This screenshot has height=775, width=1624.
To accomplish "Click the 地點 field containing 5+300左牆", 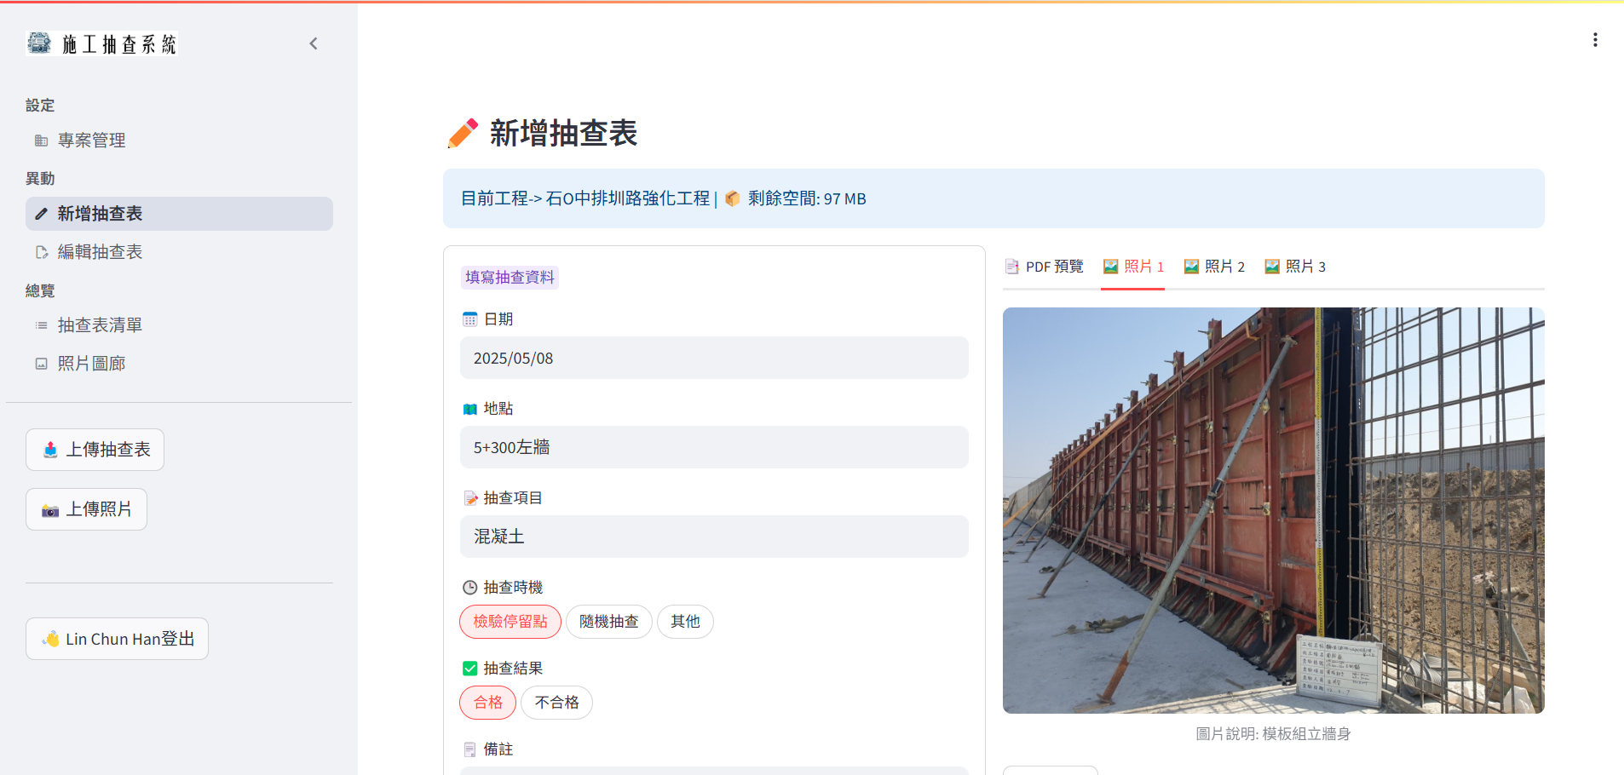I will pos(714,447).
